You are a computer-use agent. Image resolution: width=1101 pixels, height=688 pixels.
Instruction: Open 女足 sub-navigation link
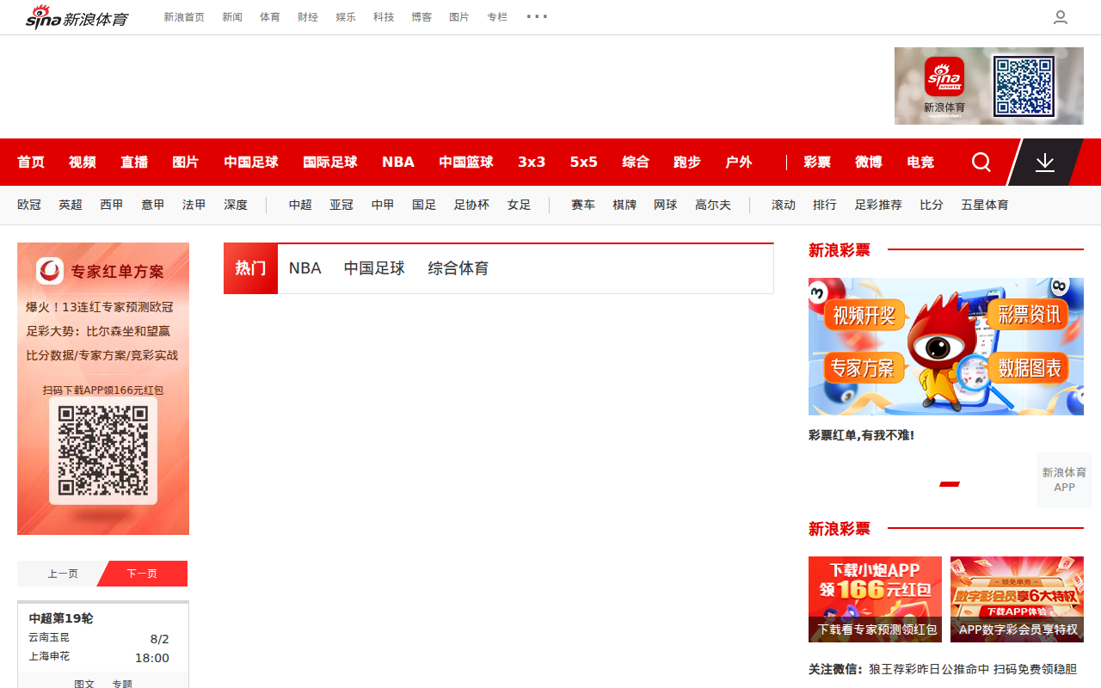(519, 205)
